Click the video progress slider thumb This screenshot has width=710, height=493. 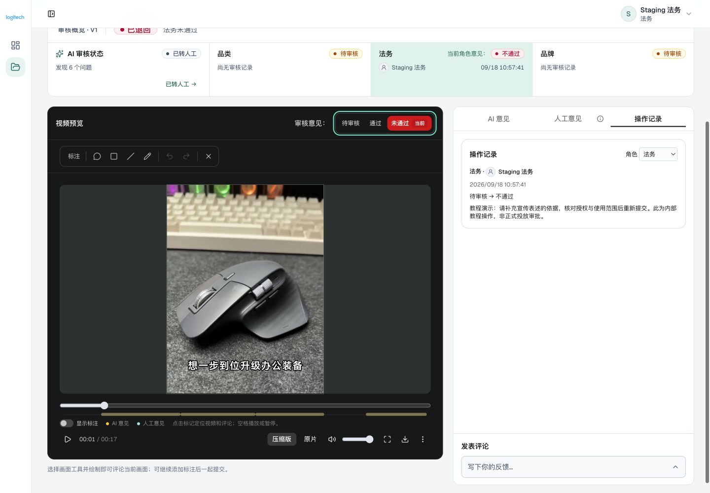[x=104, y=405]
